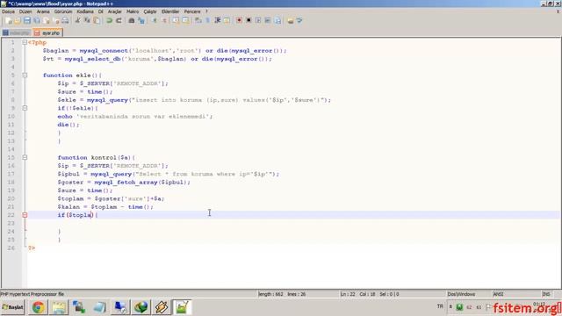
Task: Open the Dil menu
Action: pyautogui.click(x=101, y=11)
